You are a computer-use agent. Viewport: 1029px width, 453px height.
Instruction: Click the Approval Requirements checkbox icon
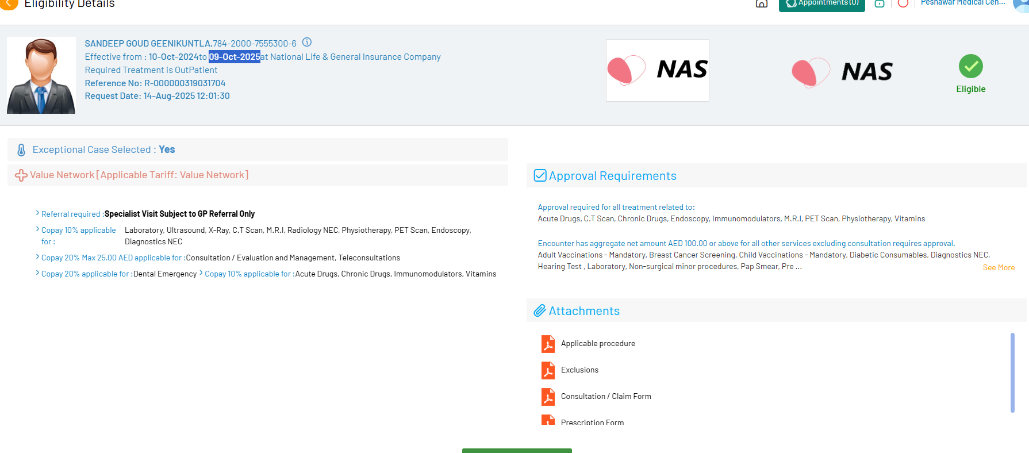tap(540, 175)
